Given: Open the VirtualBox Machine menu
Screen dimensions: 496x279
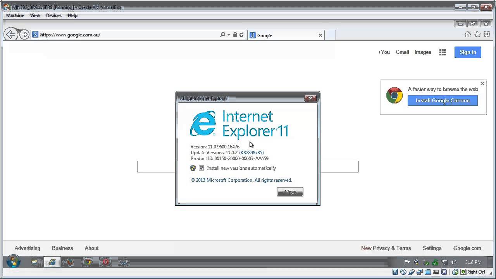Looking at the screenshot, I should [15, 15].
